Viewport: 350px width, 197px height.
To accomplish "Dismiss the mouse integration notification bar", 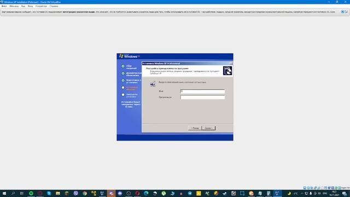I will (x=342, y=11).
